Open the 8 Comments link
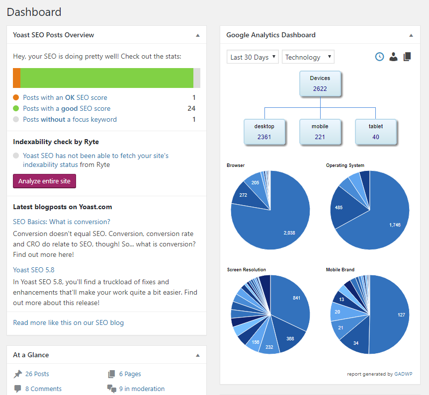Screen dimensions: 429x395 [44, 389]
